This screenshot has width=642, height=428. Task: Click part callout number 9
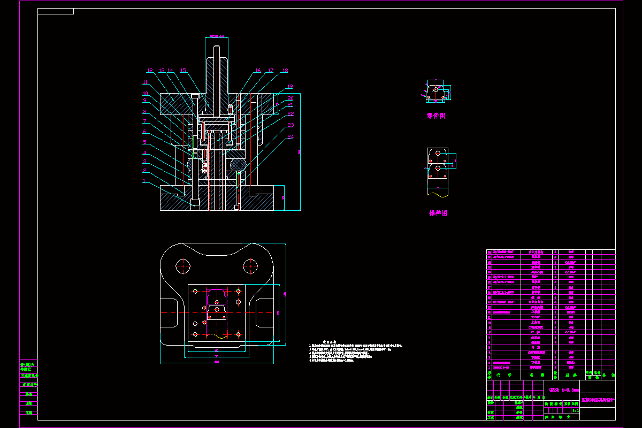tap(144, 100)
